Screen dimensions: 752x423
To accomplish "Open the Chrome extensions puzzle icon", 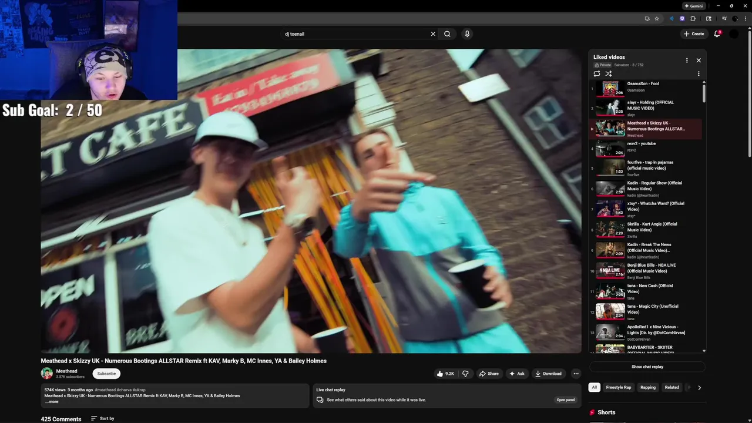I will 693,18.
